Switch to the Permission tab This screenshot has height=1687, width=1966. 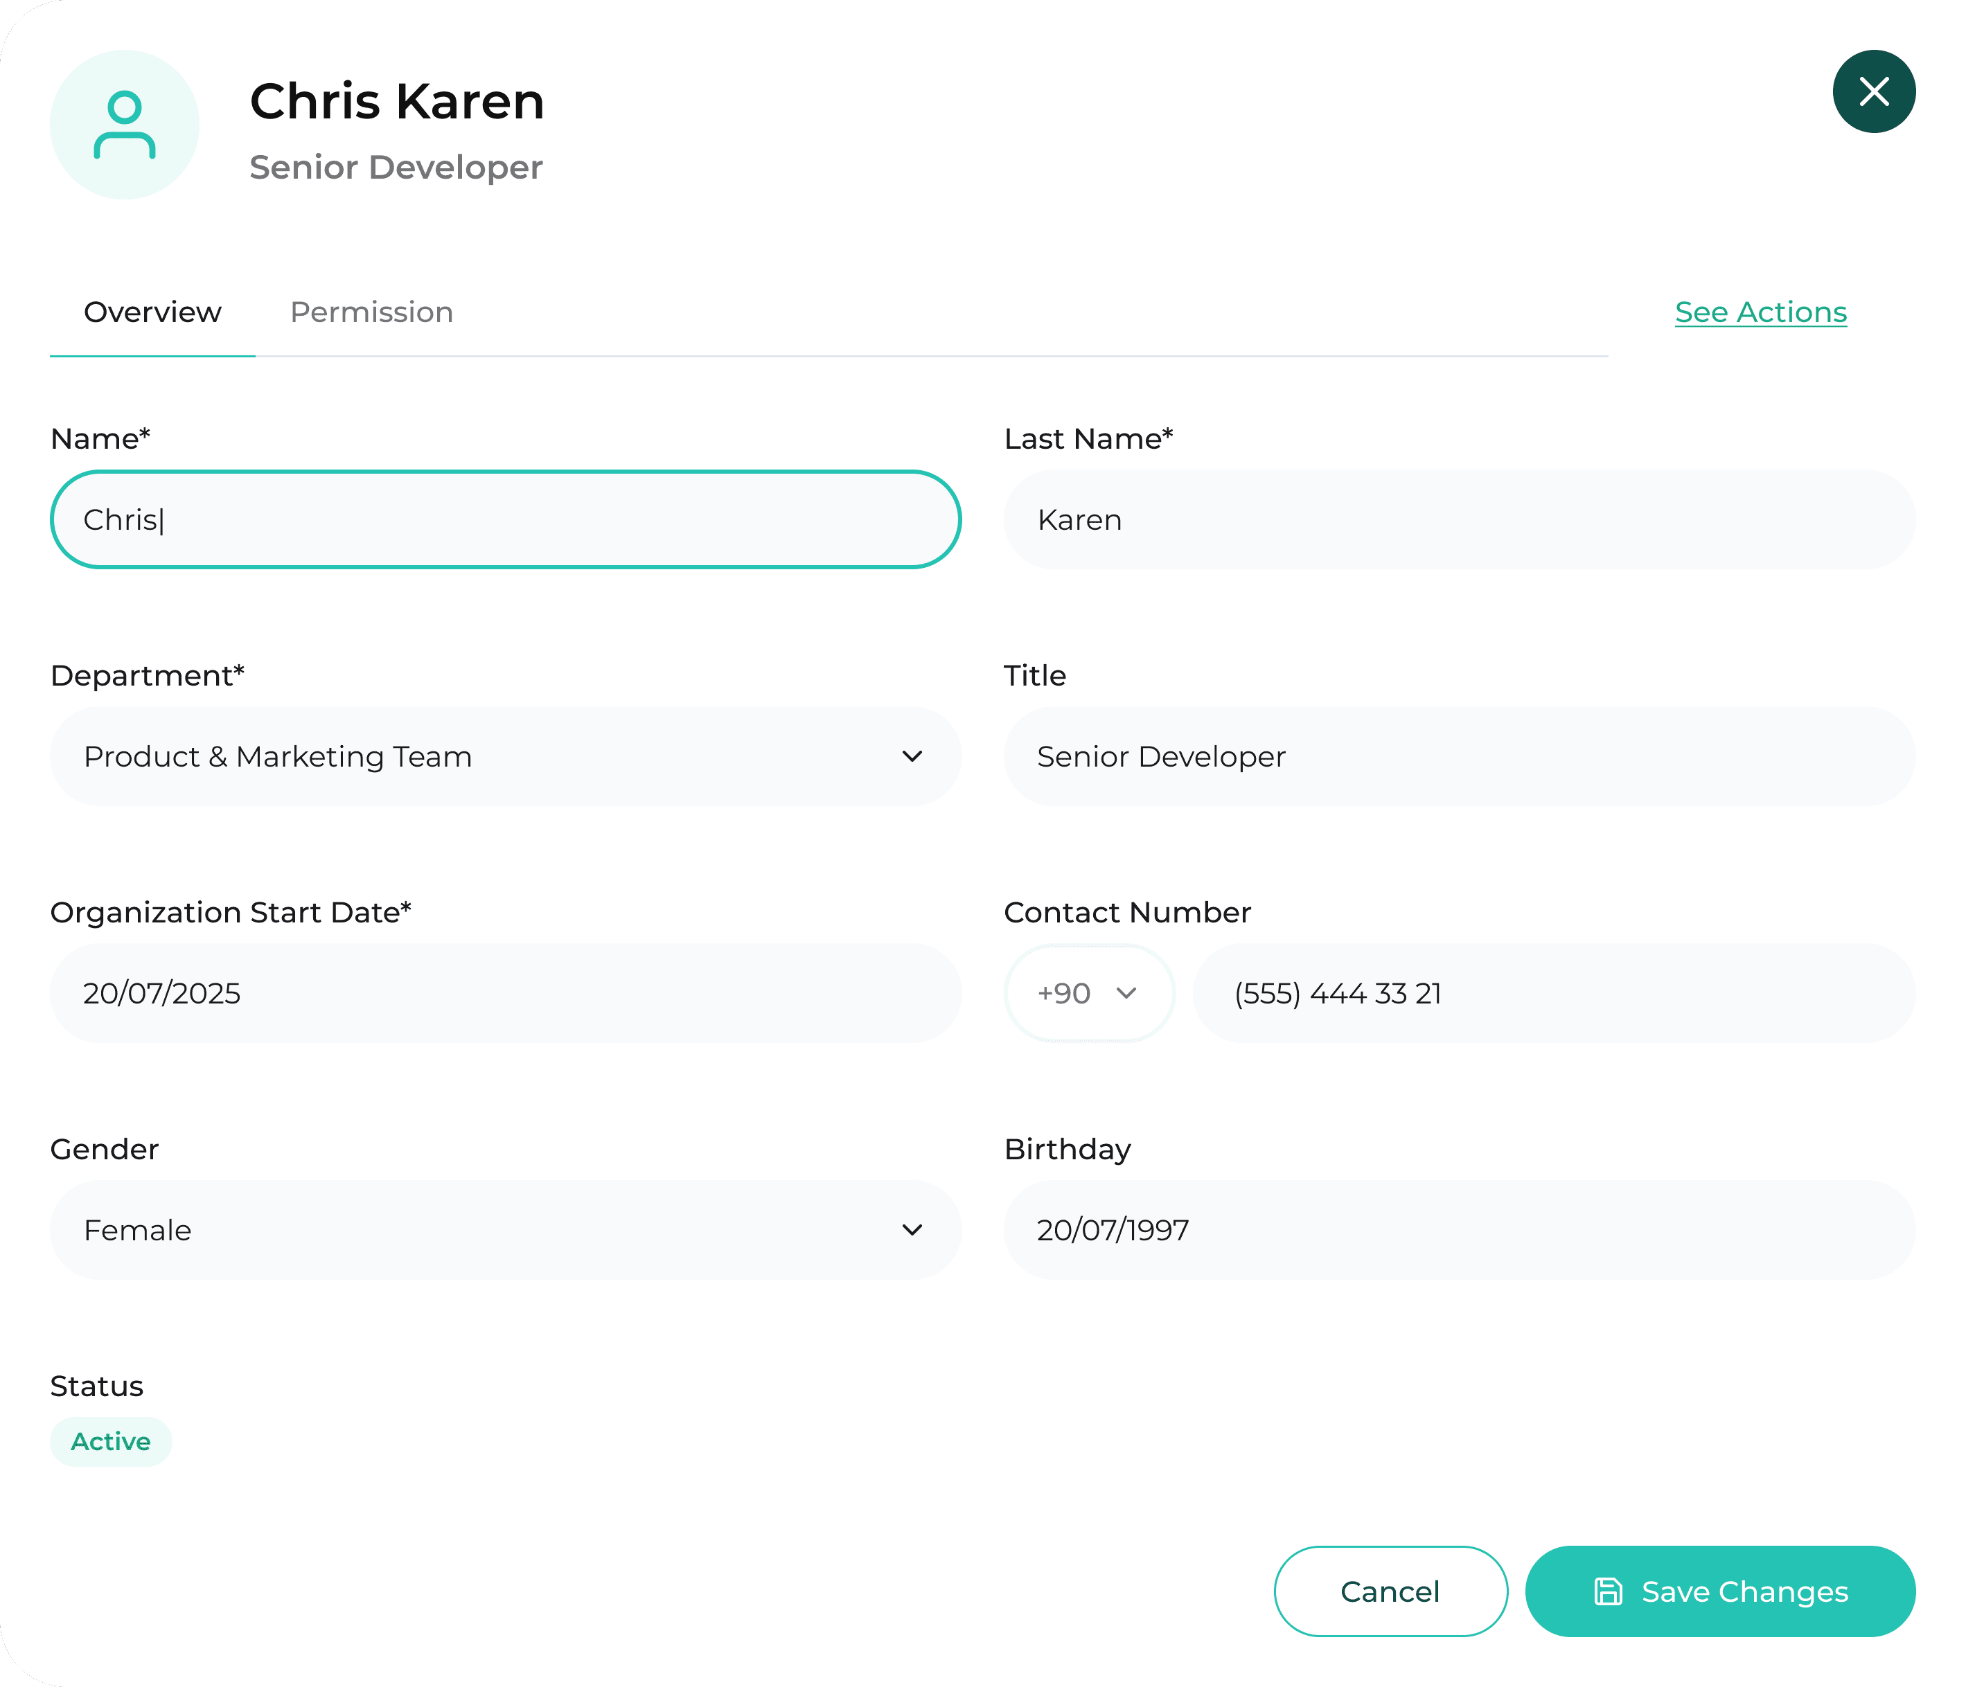(x=371, y=312)
